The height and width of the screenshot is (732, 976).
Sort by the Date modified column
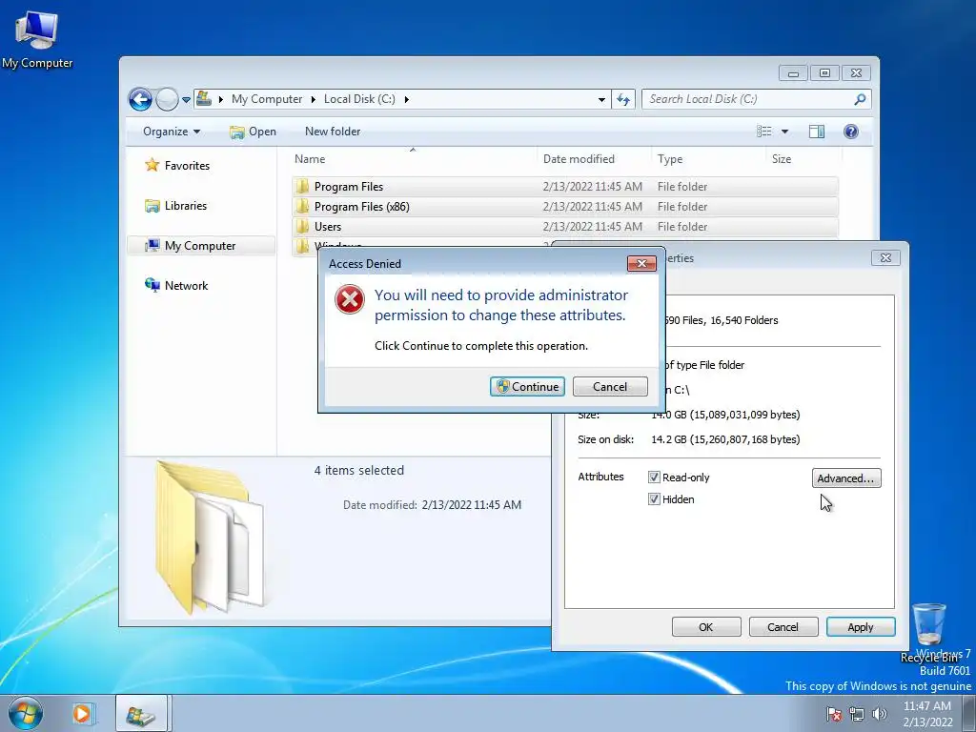click(594, 159)
